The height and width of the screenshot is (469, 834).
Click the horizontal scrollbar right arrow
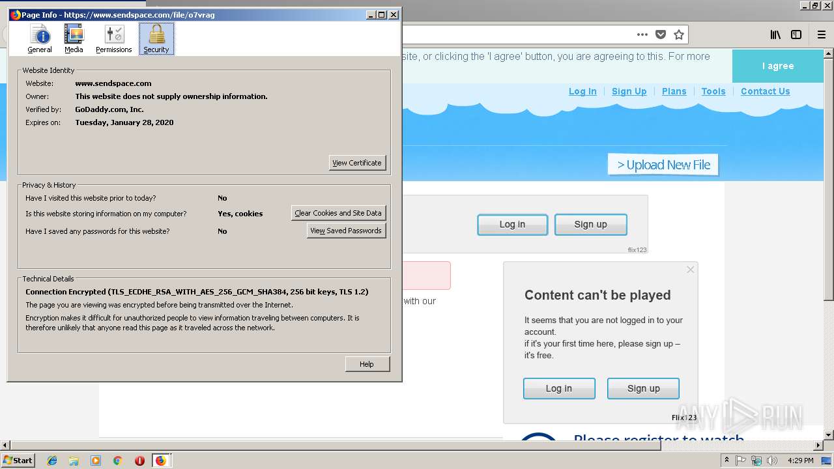point(818,446)
